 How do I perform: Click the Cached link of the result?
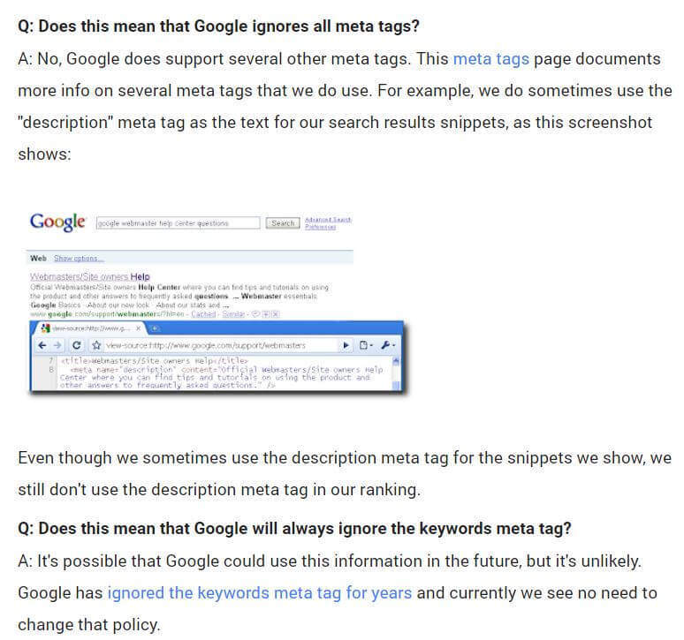203,314
